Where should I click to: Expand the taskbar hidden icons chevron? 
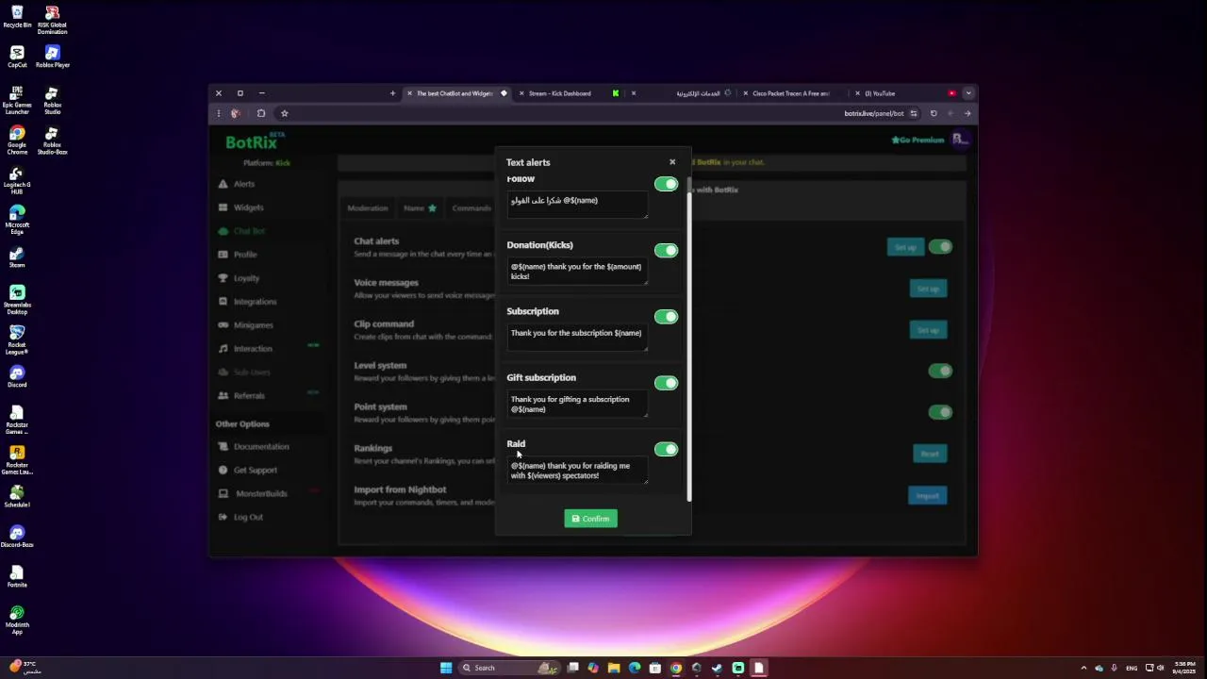[x=1083, y=668]
